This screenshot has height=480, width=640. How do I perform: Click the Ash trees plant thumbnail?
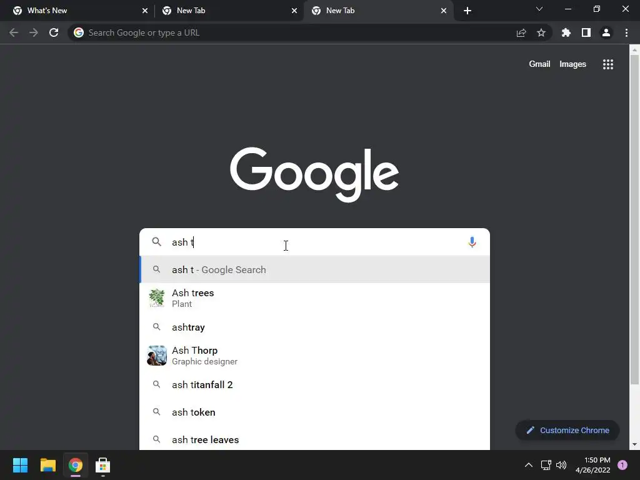157,298
